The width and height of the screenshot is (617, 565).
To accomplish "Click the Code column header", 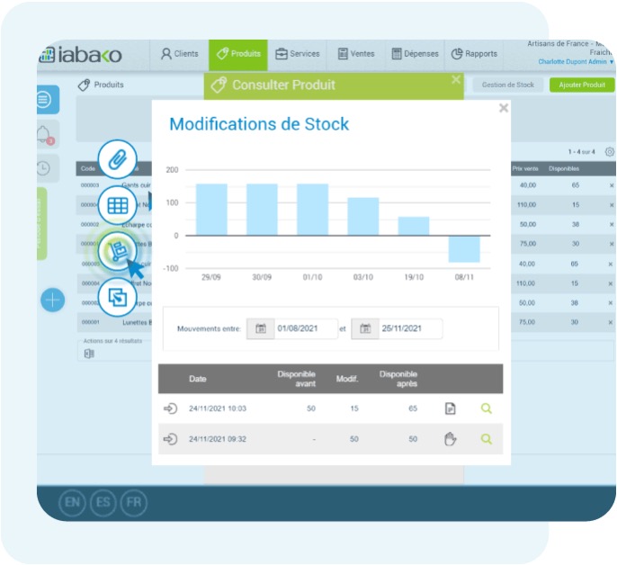I will pyautogui.click(x=88, y=168).
